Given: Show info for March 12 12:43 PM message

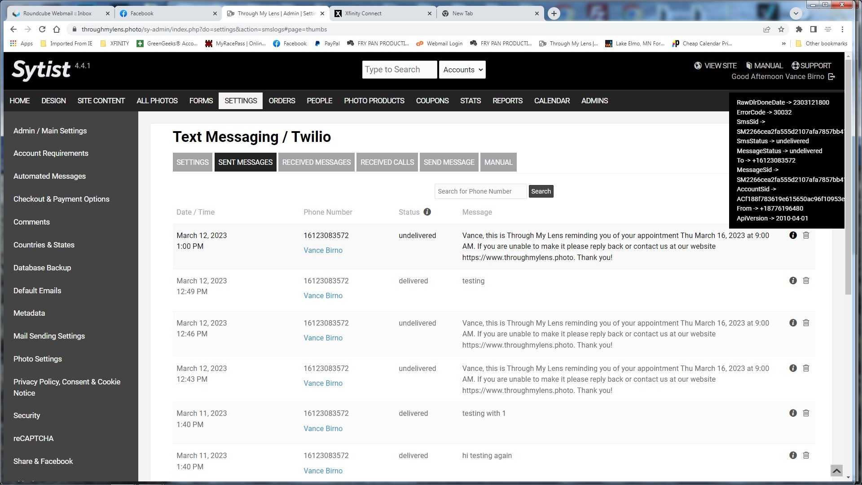Looking at the screenshot, I should (x=793, y=368).
